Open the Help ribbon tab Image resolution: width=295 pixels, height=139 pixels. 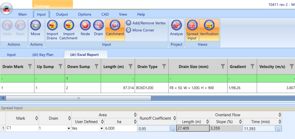click(x=141, y=14)
